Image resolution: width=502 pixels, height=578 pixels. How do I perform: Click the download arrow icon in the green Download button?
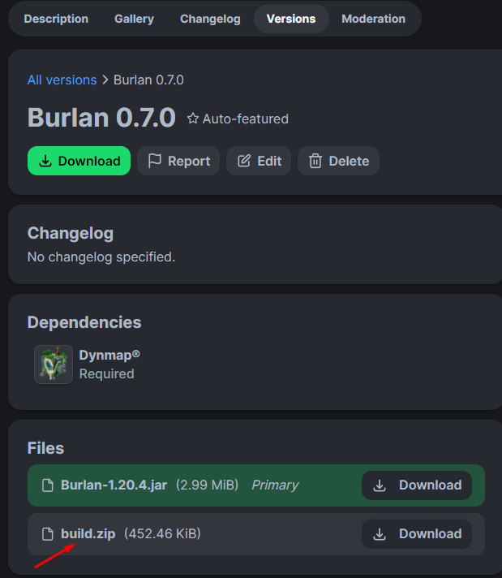[x=45, y=161]
